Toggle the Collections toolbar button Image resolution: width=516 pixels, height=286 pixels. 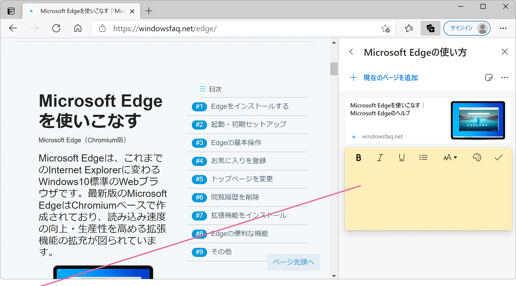tap(430, 28)
